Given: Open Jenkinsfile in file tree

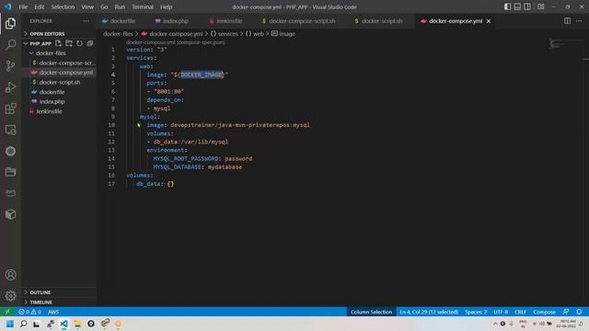Looking at the screenshot, I should 49,111.
